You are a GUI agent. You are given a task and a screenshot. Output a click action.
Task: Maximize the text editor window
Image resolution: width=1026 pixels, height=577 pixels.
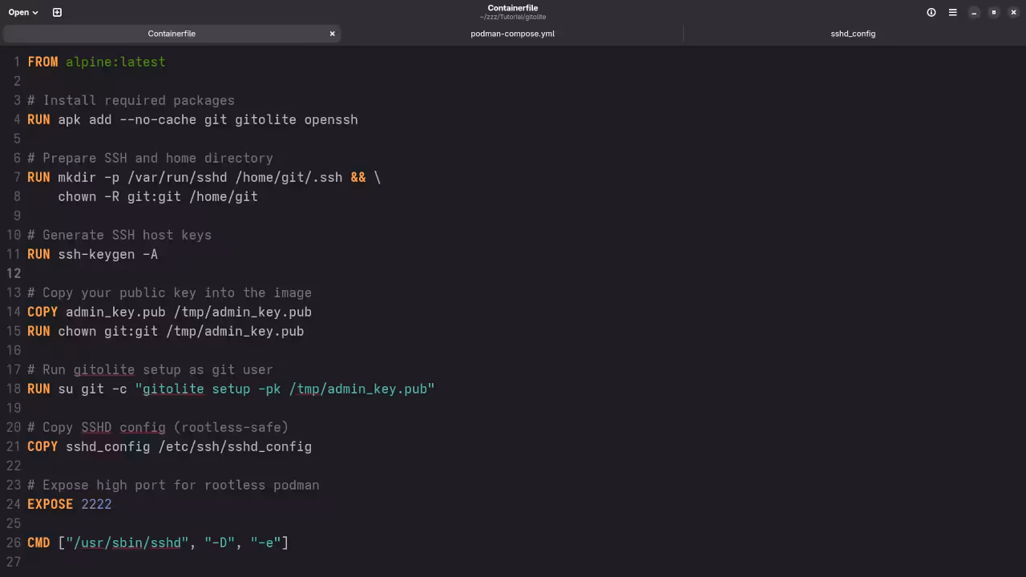pyautogui.click(x=994, y=12)
